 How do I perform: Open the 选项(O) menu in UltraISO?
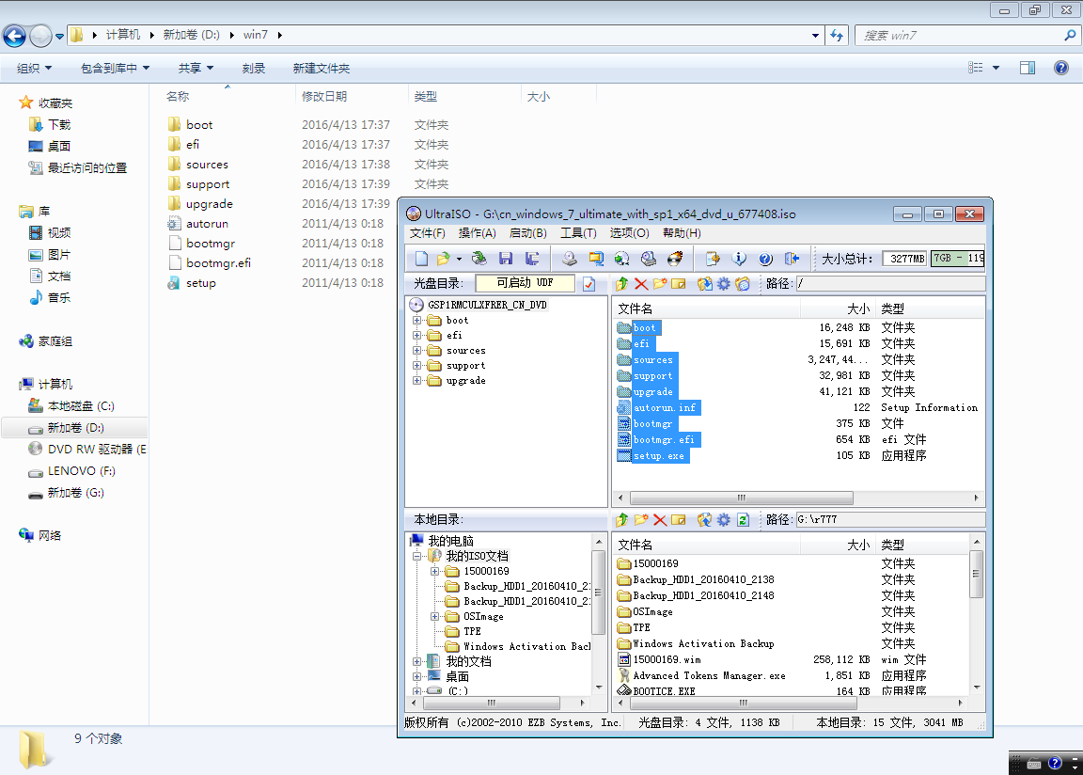[629, 233]
